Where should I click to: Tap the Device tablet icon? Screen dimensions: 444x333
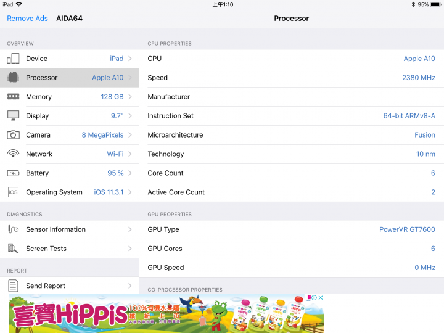point(13,59)
